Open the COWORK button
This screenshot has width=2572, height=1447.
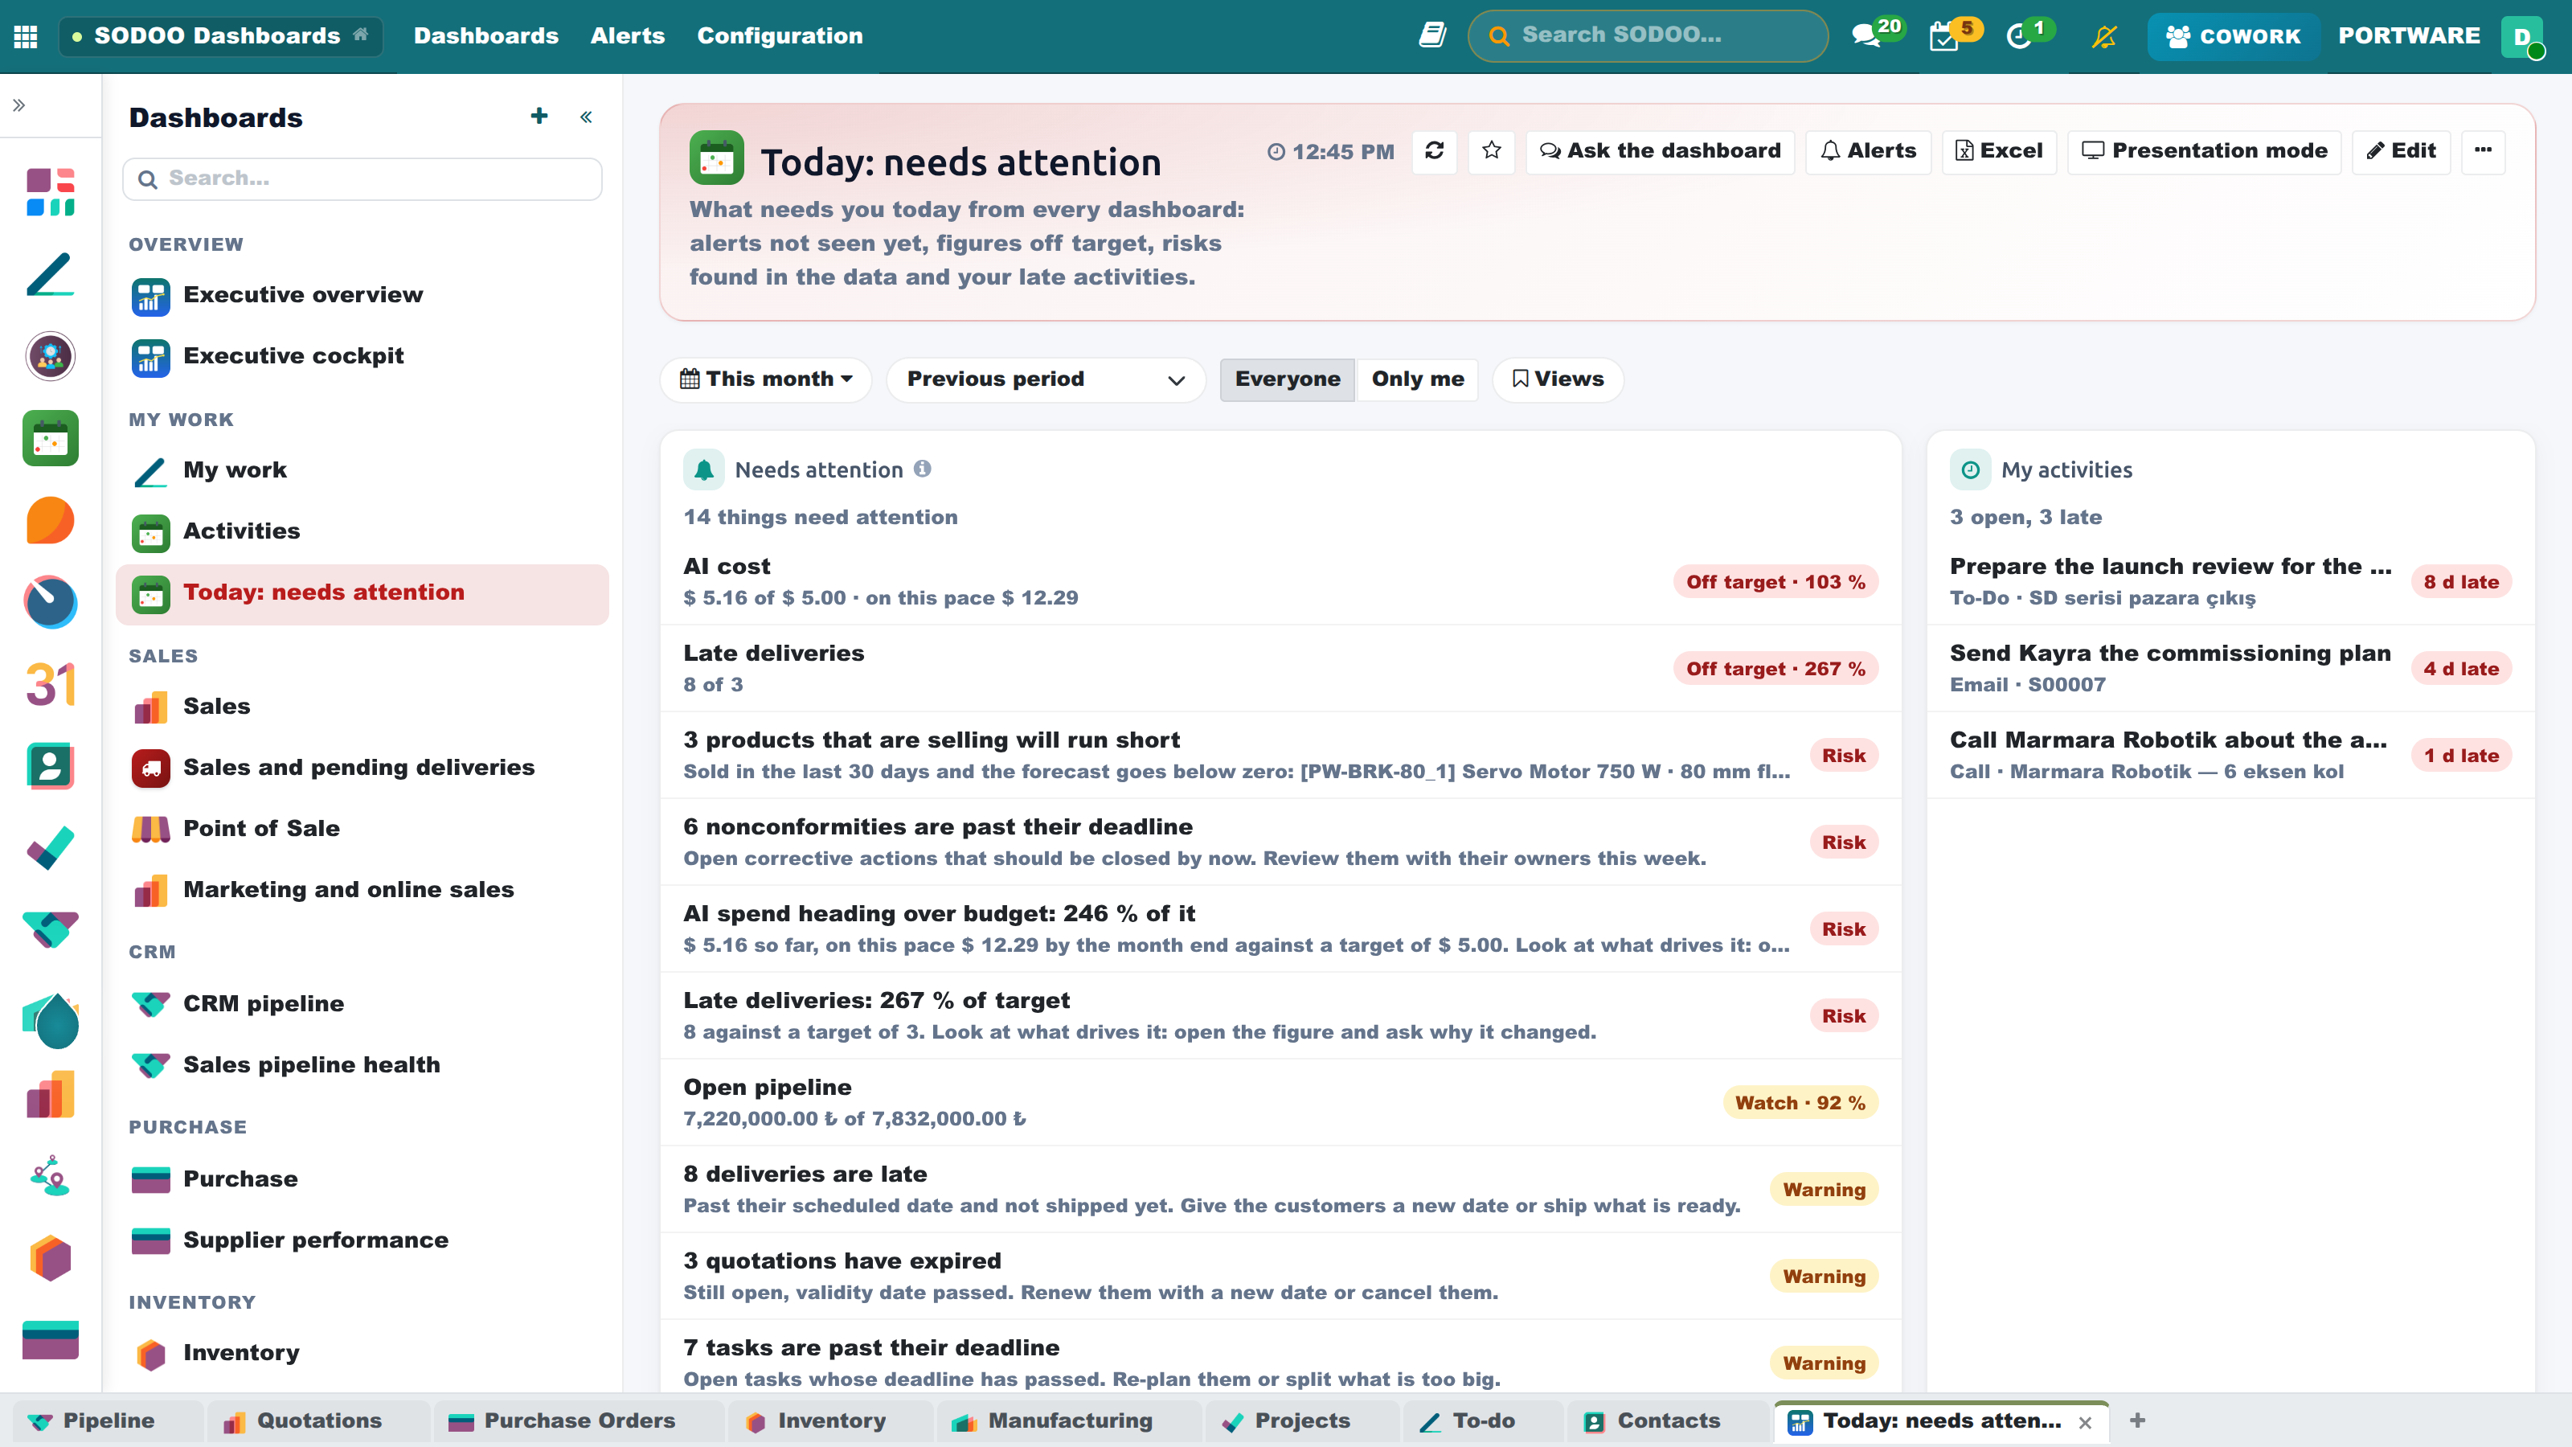tap(2233, 36)
